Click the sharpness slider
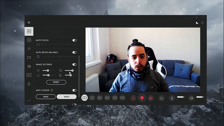Screen dimensions: 224x126 click(48, 75)
